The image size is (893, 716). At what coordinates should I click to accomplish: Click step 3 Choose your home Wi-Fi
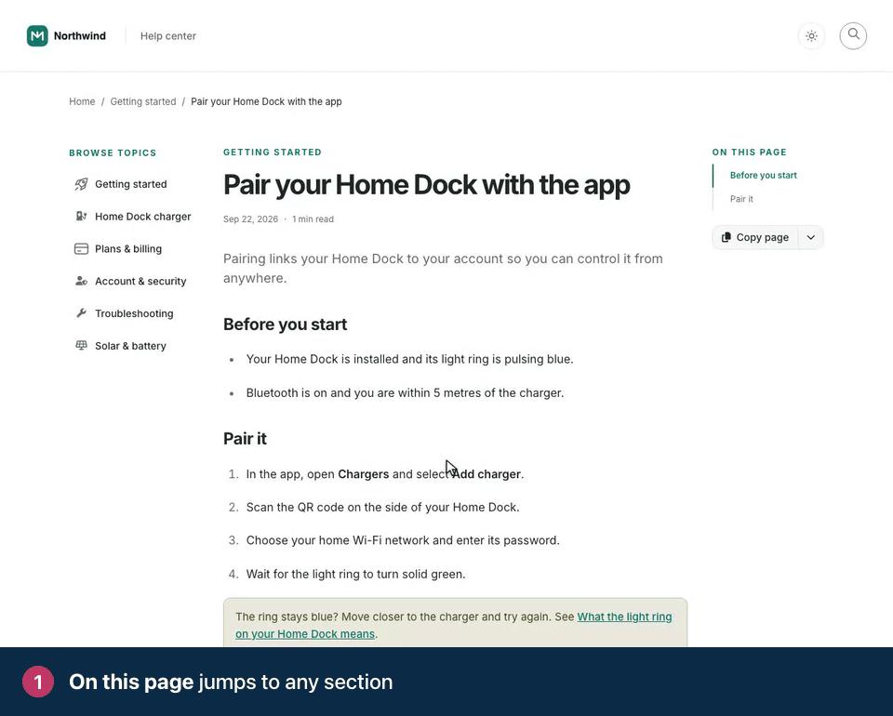tap(403, 540)
